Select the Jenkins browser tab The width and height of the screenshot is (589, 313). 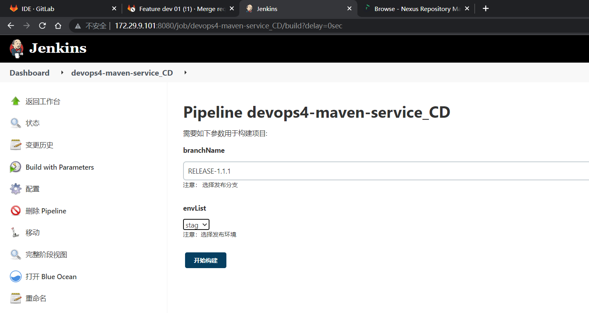coord(298,9)
